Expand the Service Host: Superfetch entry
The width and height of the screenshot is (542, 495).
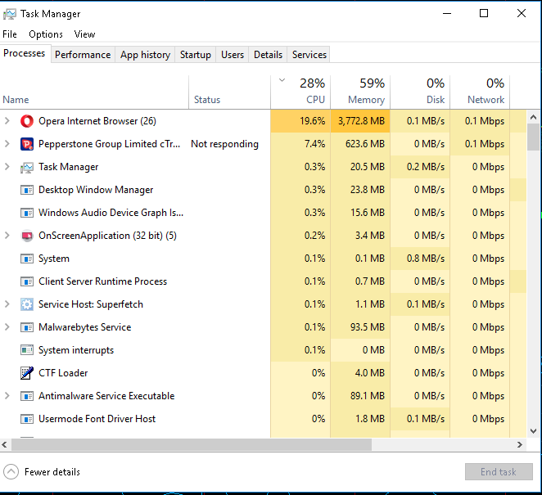[x=7, y=304]
